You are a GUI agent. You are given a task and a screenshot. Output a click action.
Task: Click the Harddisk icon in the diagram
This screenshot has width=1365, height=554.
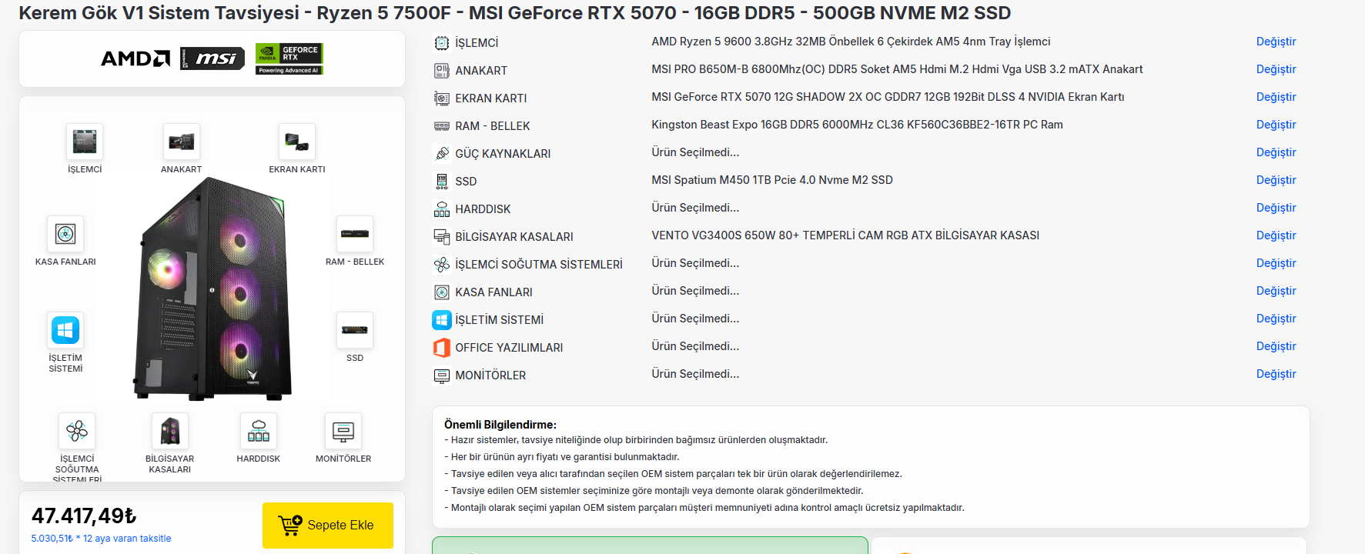259,431
